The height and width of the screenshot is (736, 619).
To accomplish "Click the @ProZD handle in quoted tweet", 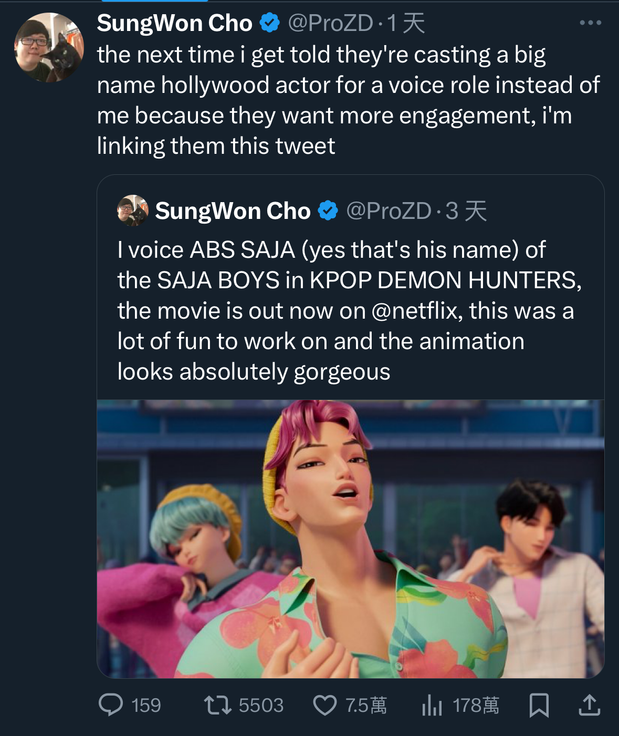I will coord(389,211).
